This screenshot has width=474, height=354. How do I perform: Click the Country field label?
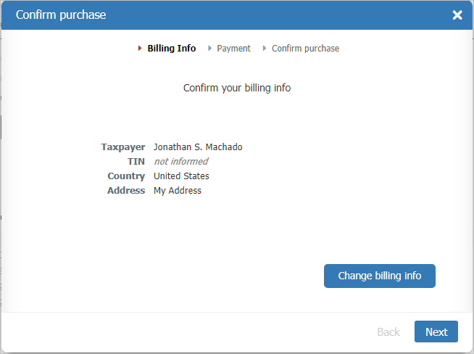[126, 176]
